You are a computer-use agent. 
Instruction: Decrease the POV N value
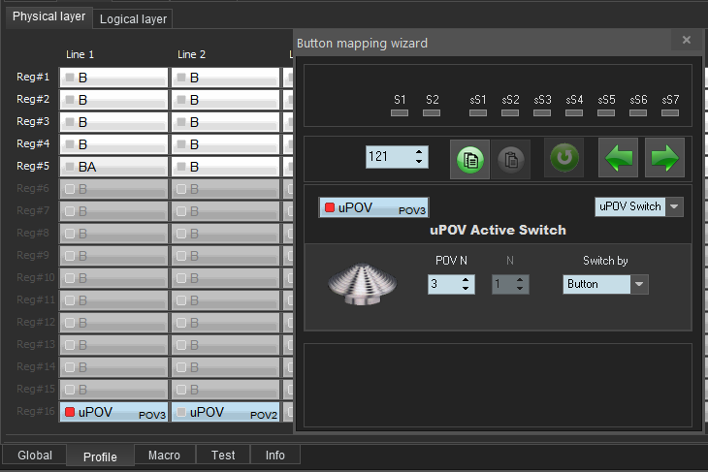[x=466, y=289]
